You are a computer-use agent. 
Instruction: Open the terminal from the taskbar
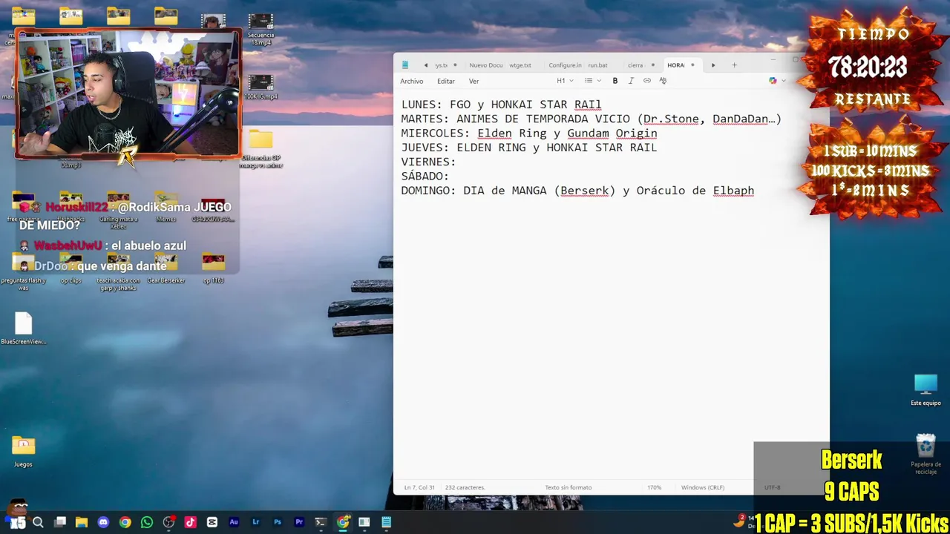click(321, 522)
